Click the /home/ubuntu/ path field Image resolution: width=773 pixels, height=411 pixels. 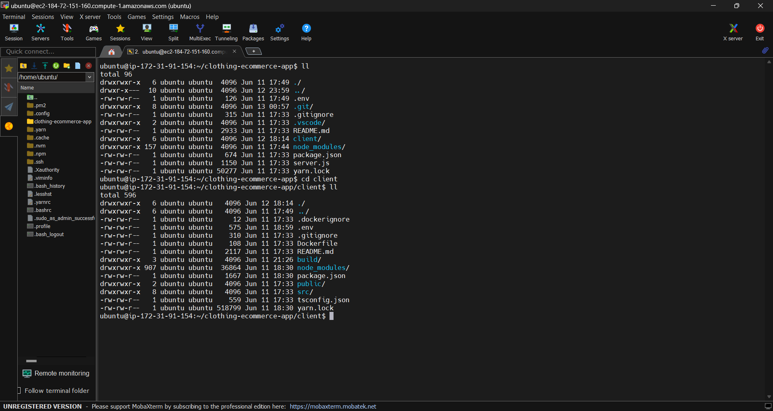point(52,77)
